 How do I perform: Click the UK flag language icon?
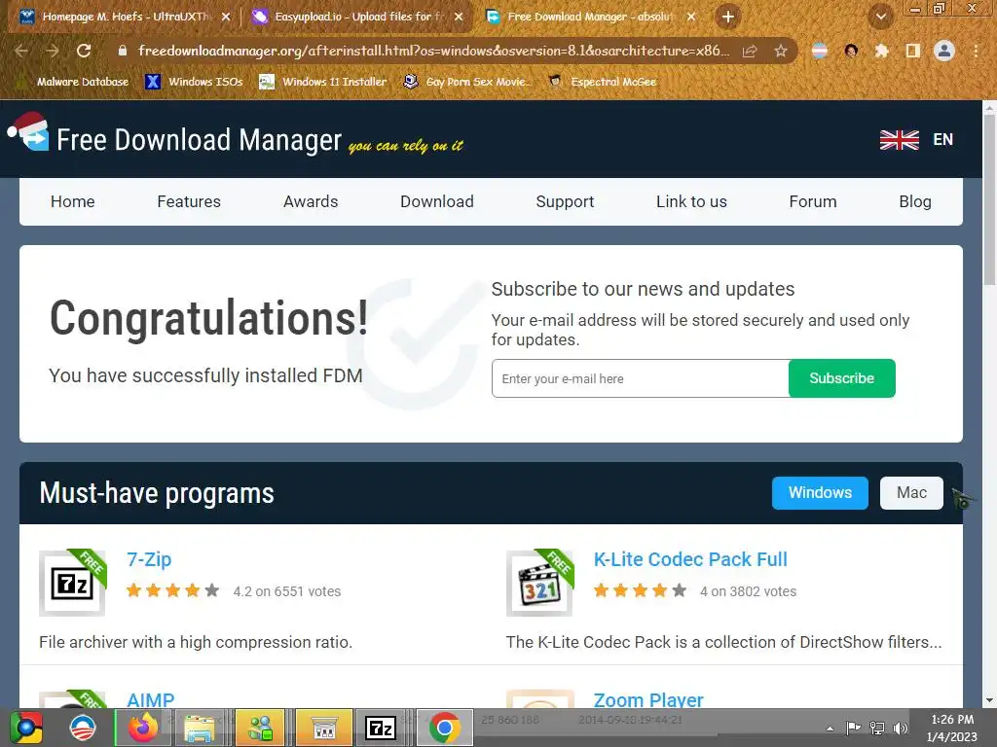899,140
